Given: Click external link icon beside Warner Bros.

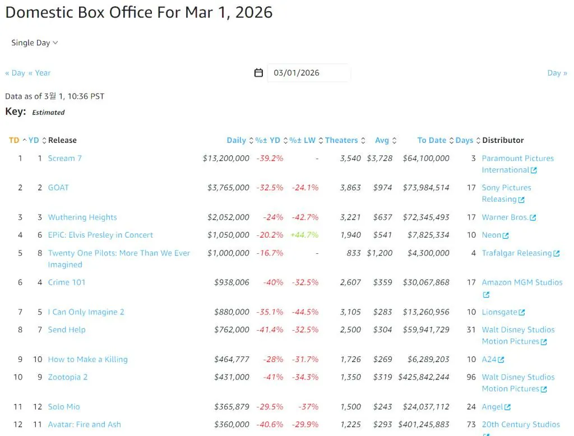Looking at the screenshot, I should pyautogui.click(x=533, y=217).
